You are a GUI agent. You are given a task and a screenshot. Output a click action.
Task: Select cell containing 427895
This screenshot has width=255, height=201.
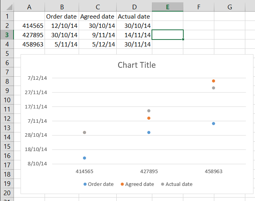coord(29,35)
